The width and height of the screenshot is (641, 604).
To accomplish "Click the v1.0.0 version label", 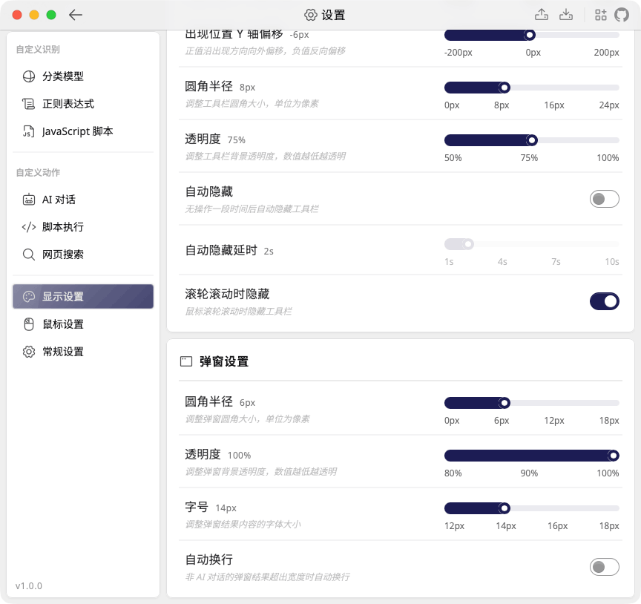I will [x=29, y=586].
